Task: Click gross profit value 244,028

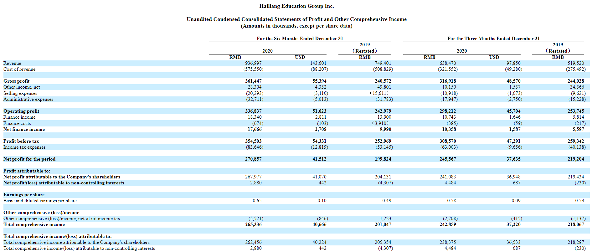Action: (x=576, y=81)
